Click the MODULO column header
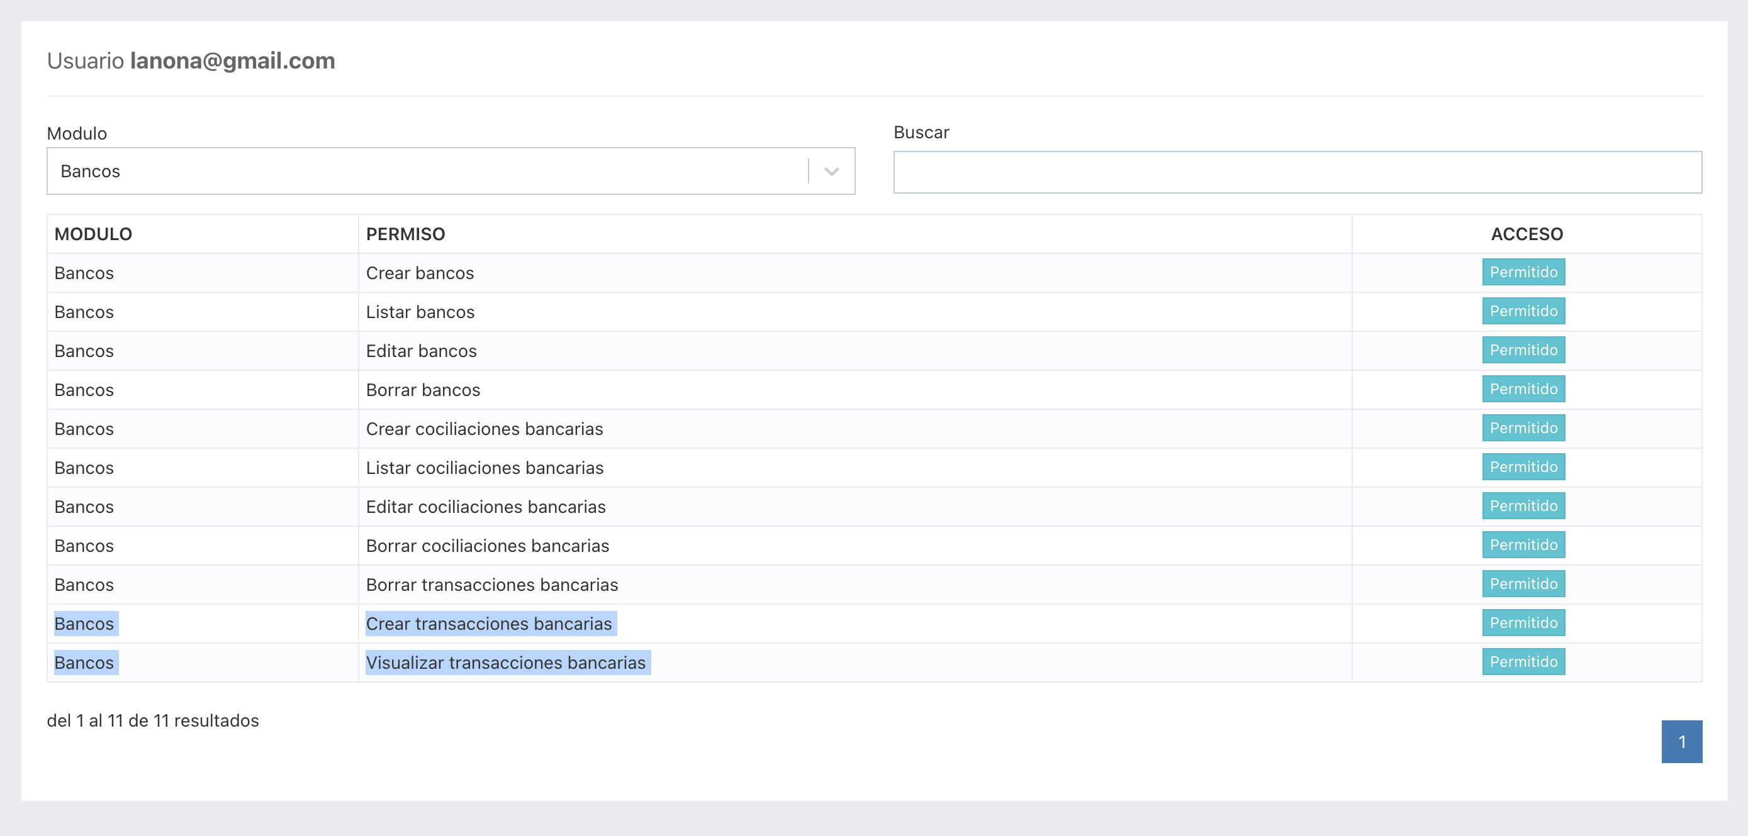Screen dimensions: 1748x836 tap(93, 234)
